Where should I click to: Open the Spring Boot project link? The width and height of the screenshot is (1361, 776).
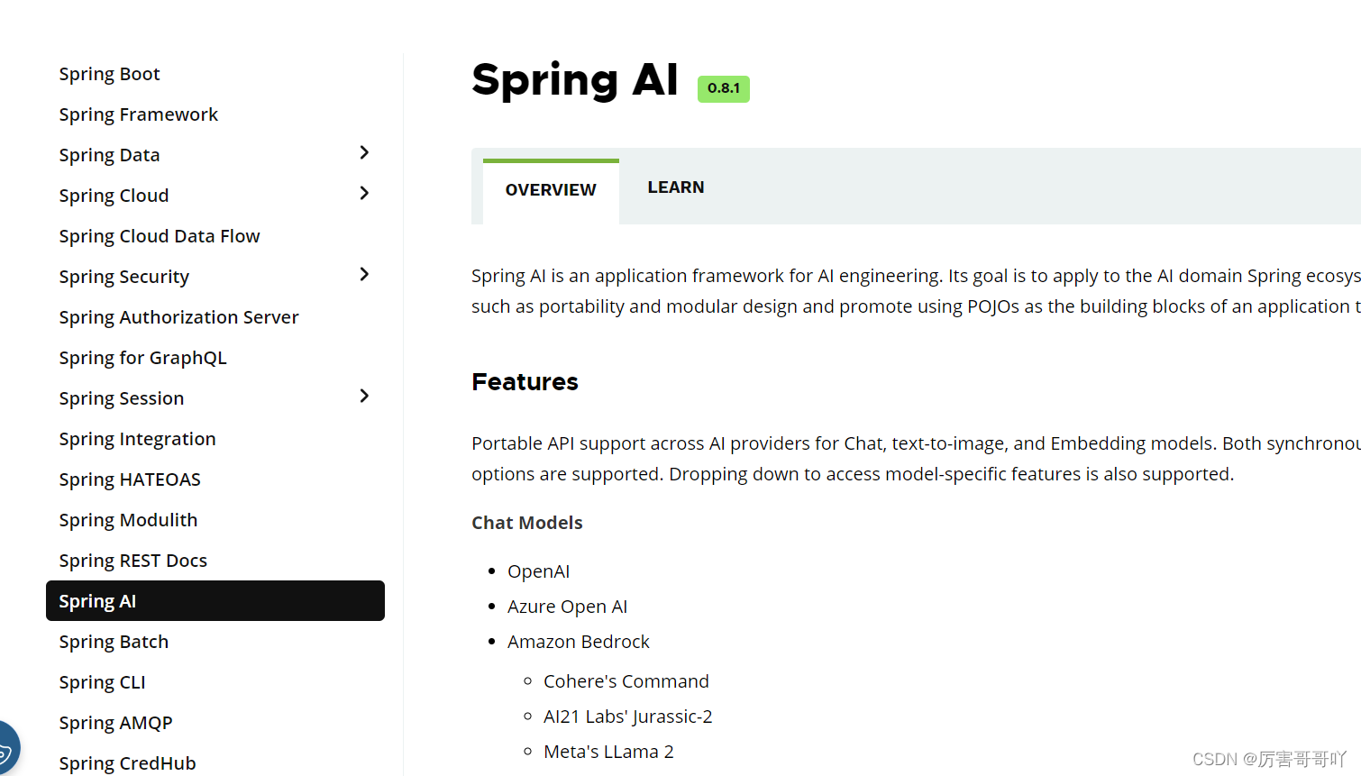(x=109, y=74)
